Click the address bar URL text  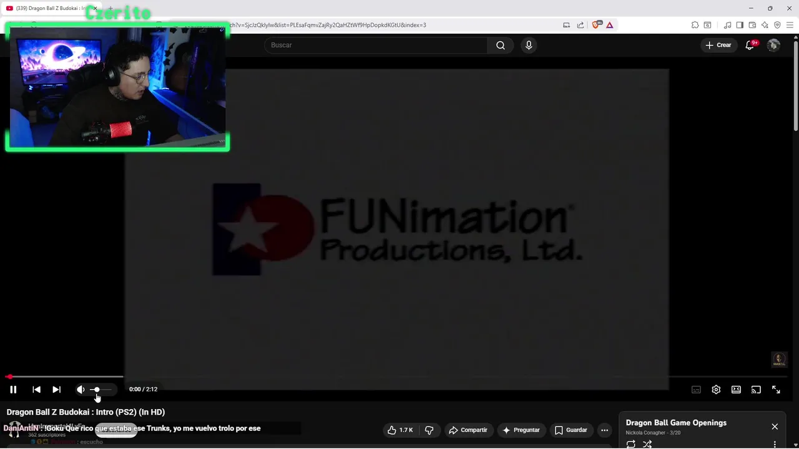328,25
